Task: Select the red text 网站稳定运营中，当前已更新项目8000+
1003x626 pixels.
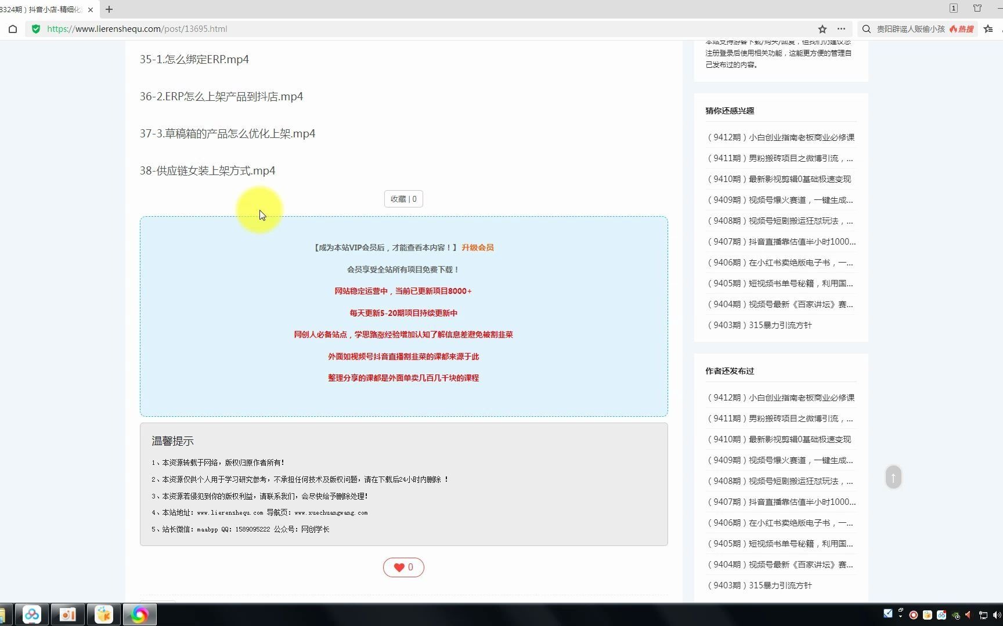Action: [403, 291]
